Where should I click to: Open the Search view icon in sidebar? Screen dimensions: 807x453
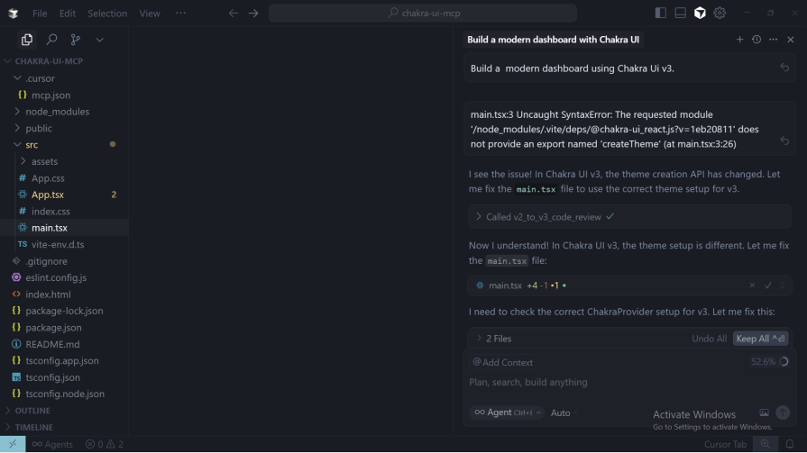(x=51, y=40)
